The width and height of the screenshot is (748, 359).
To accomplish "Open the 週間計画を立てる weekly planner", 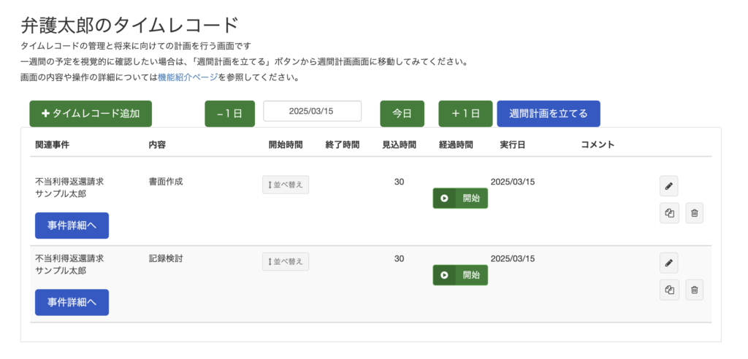I will point(548,114).
